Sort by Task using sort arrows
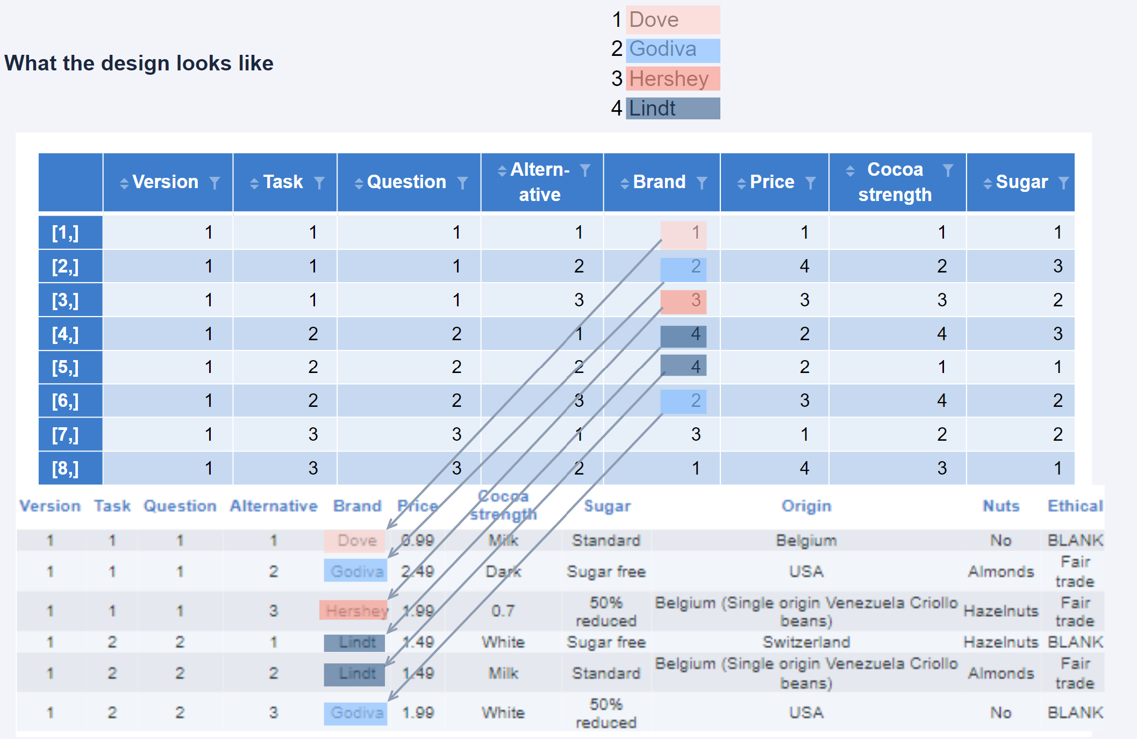This screenshot has width=1137, height=739. click(x=255, y=183)
